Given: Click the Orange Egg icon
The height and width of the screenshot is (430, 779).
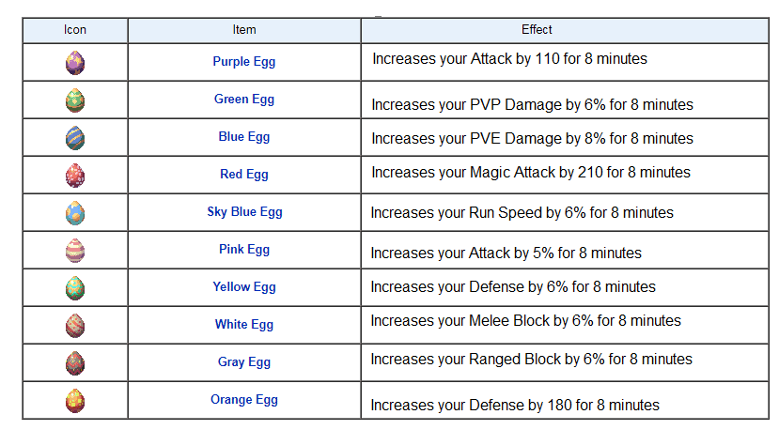Looking at the screenshot, I should tap(75, 401).
